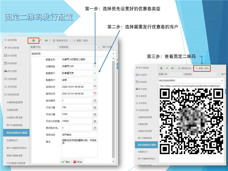Image resolution: width=228 pixels, height=171 pixels.
Task: Click the delete icon in the 固定优惠券领取码 window toolbar
Action: (172, 68)
